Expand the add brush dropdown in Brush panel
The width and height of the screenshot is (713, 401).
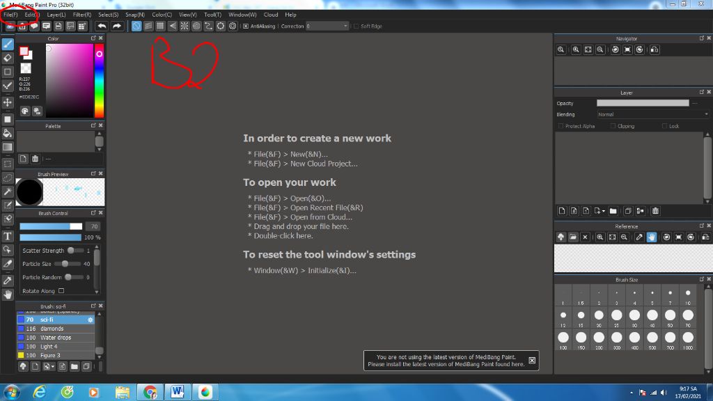(x=53, y=366)
